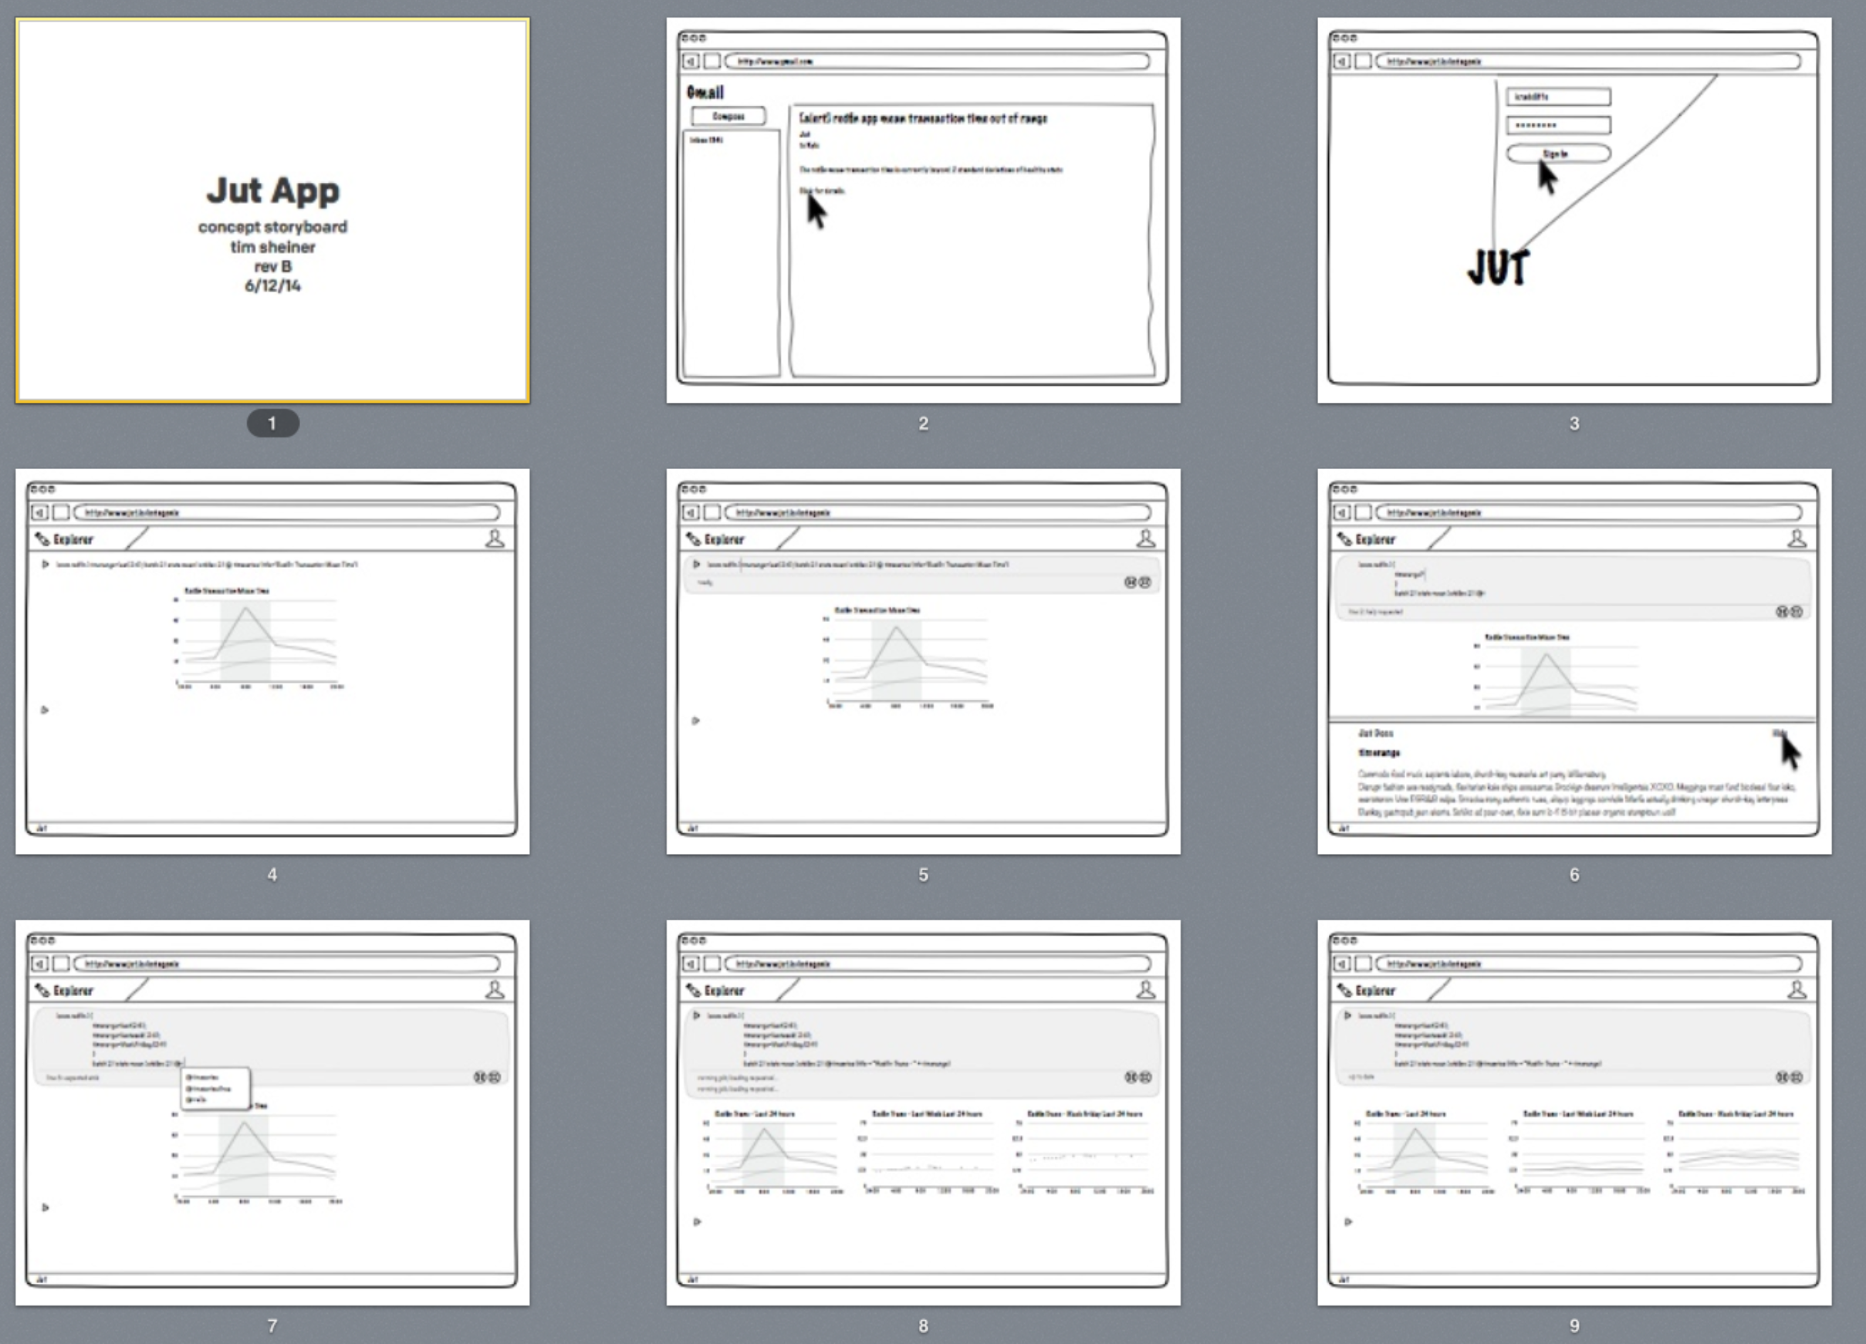Click the happy face icon in slide 5
This screenshot has width=1866, height=1344.
point(1131,583)
